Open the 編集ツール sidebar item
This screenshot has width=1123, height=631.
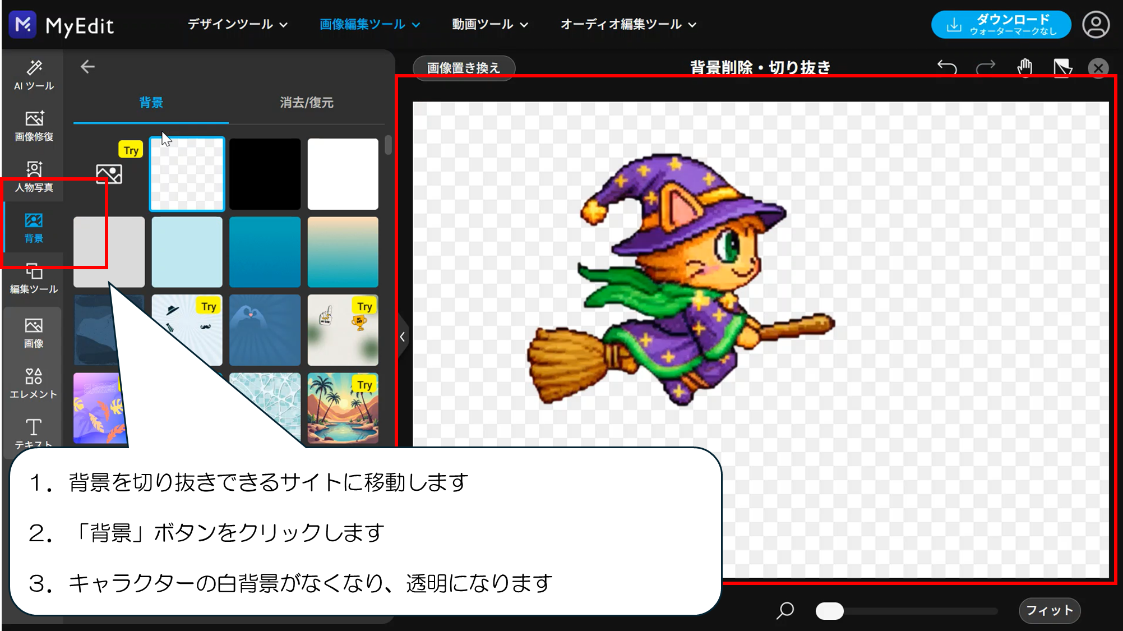point(34,278)
